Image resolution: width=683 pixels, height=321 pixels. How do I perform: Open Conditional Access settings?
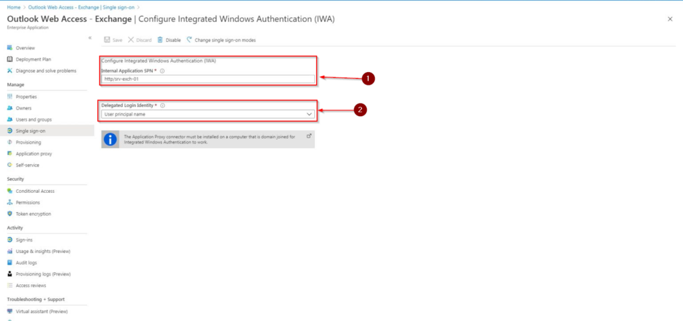pyautogui.click(x=35, y=191)
